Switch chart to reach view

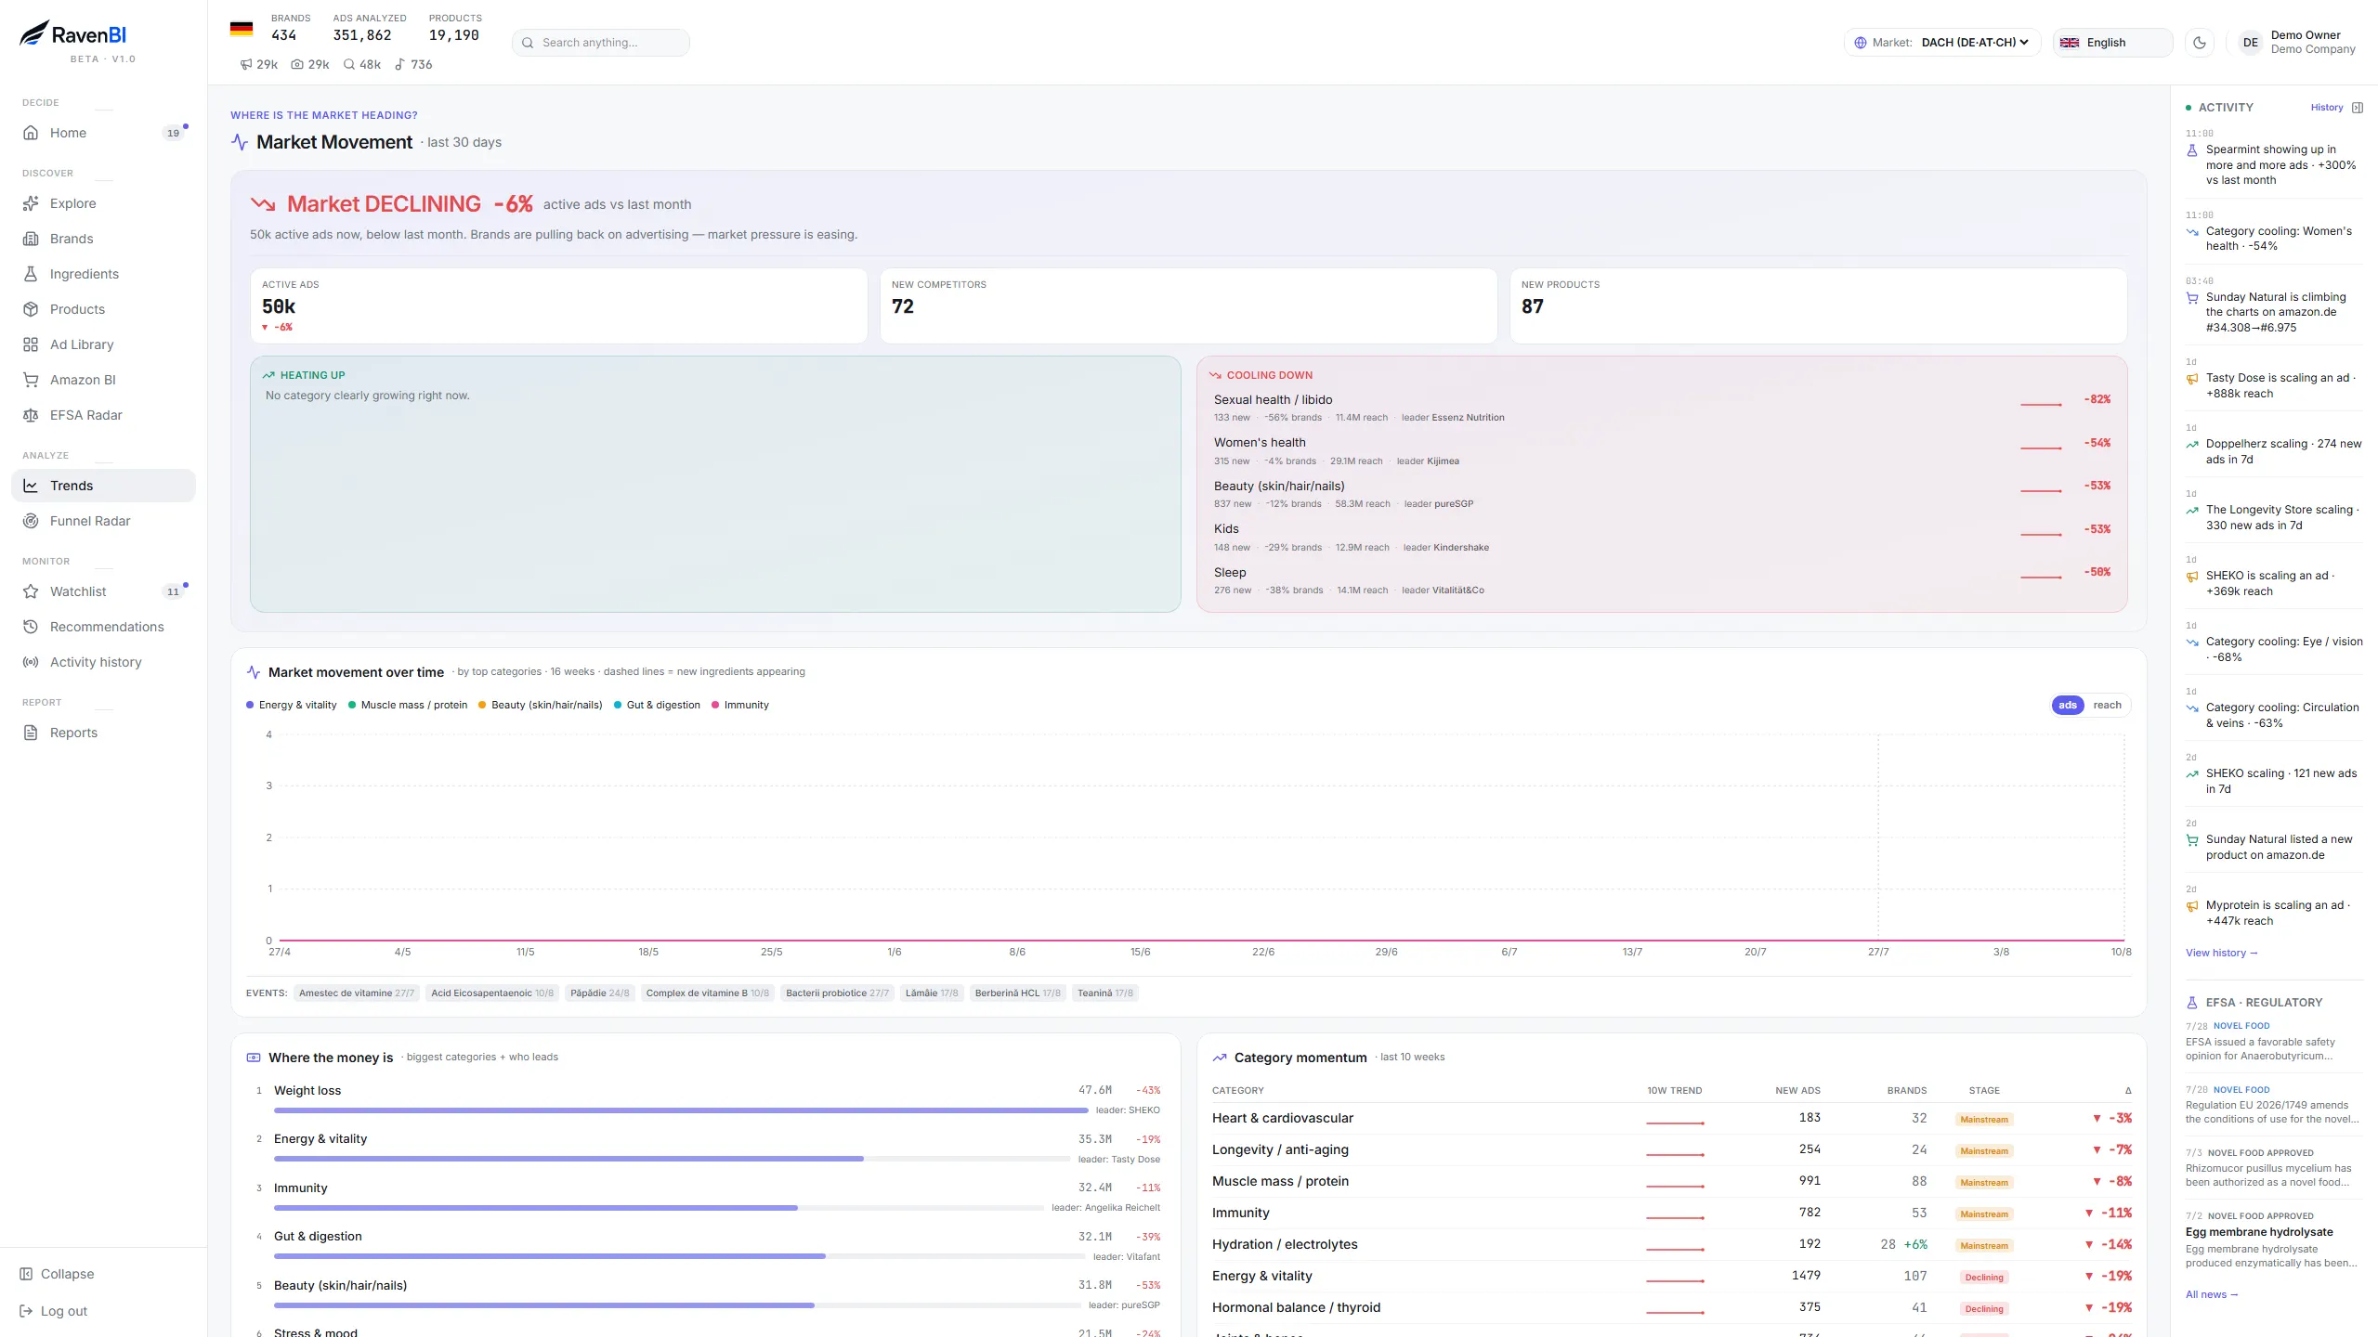[2107, 705]
